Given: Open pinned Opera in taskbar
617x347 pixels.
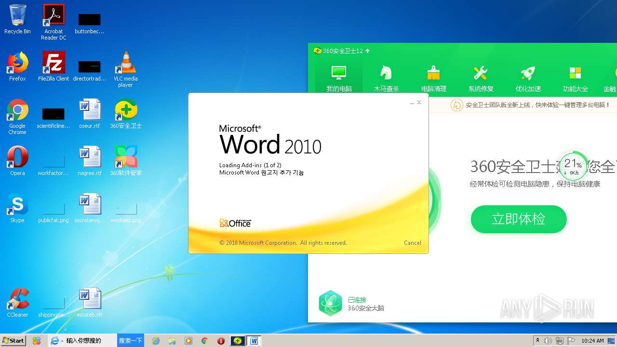Looking at the screenshot, I should coord(221,341).
